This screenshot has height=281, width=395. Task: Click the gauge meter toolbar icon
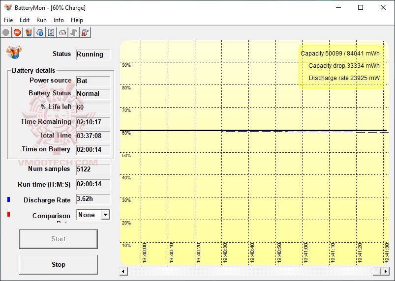pyautogui.click(x=62, y=32)
